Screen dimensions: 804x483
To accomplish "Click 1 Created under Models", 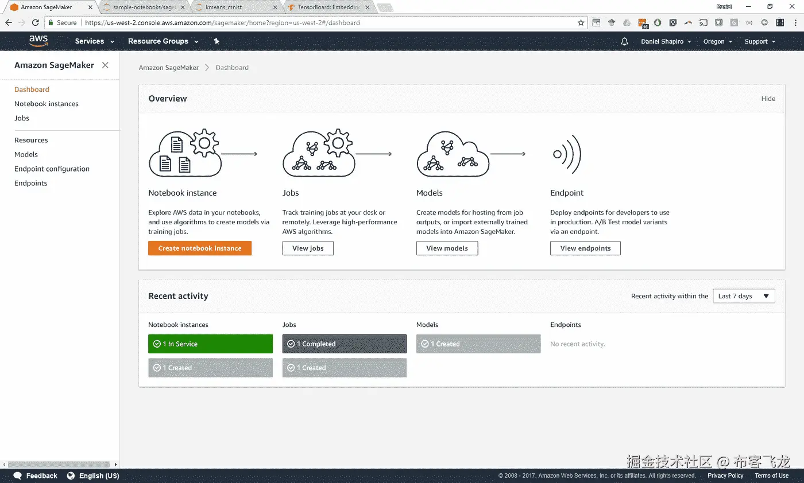I will (478, 344).
